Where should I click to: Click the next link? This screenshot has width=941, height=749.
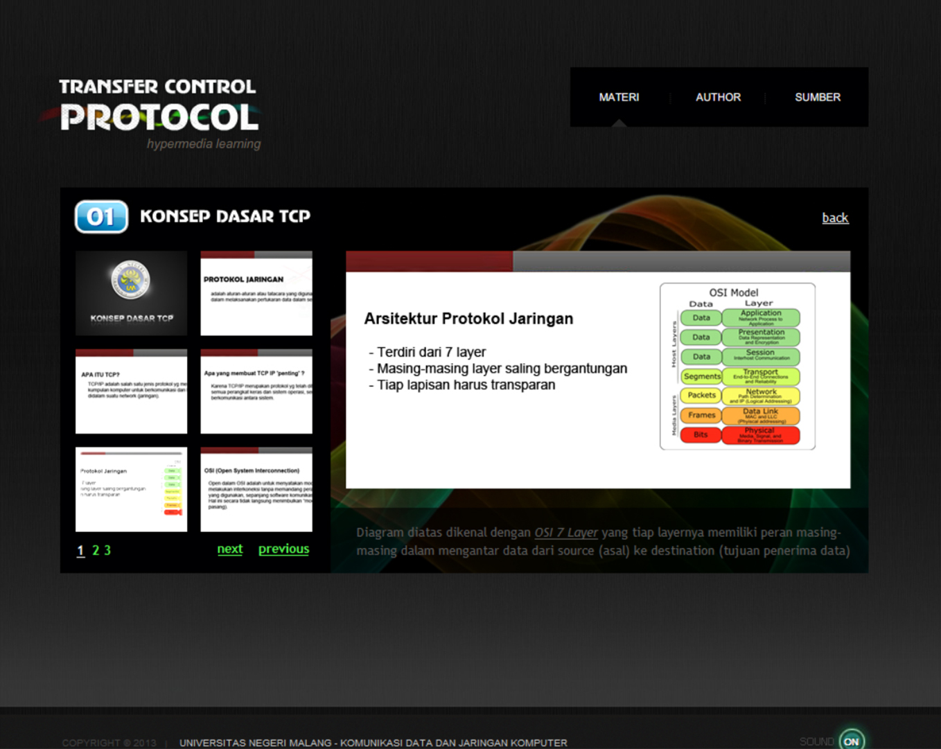(229, 549)
